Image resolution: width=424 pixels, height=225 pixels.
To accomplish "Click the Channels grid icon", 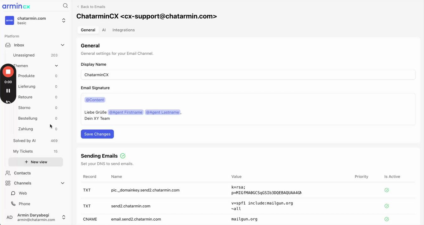I will pyautogui.click(x=8, y=183).
